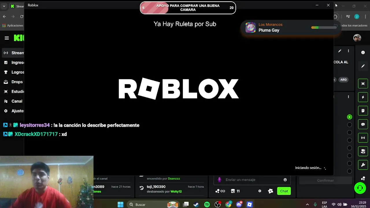This screenshot has width=370, height=208.
Task: Go forward in the Chrome browser
Action: pos(13,16)
